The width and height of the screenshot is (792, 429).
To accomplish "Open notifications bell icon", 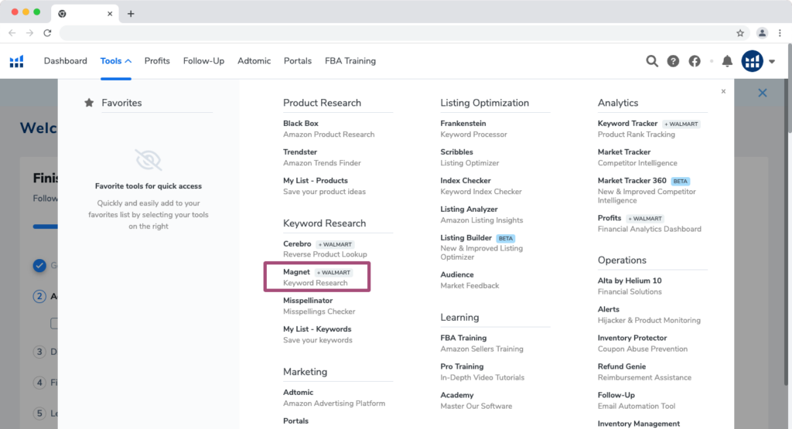I will tap(727, 61).
